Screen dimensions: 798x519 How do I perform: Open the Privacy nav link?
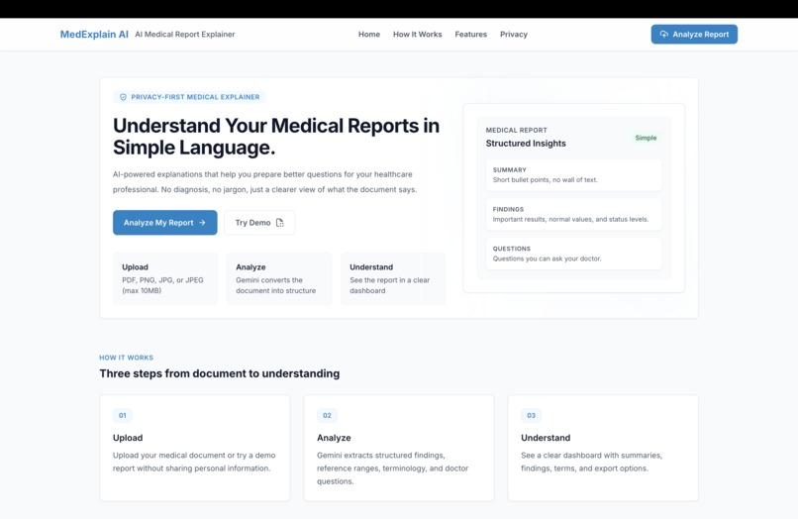pos(514,34)
